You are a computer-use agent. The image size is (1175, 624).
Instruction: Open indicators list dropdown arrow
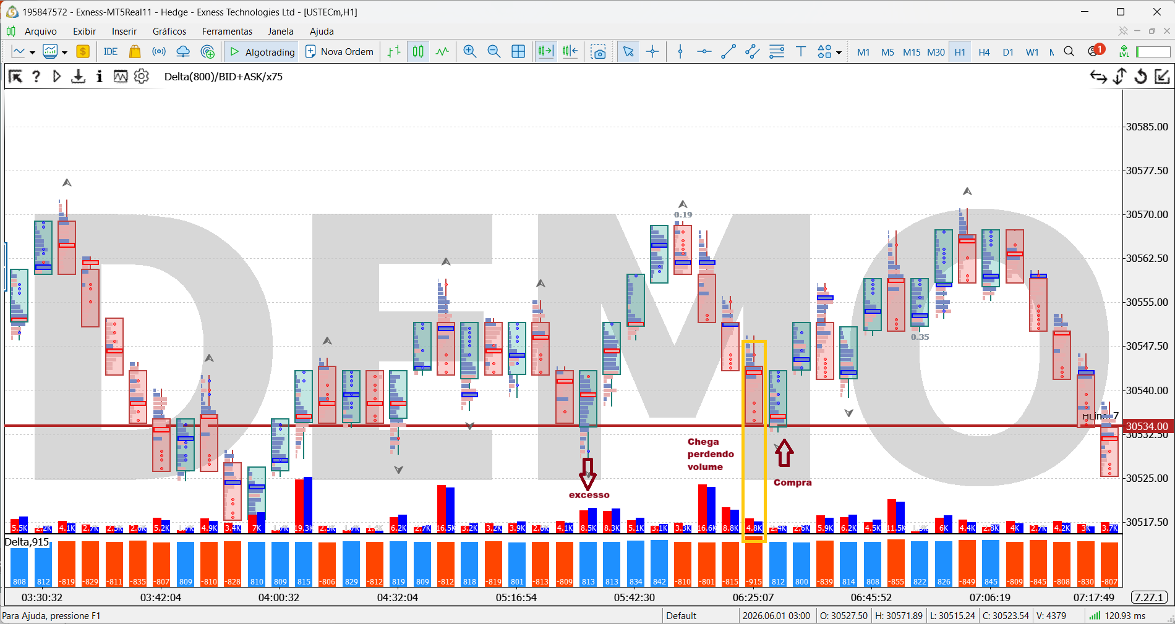coord(64,53)
